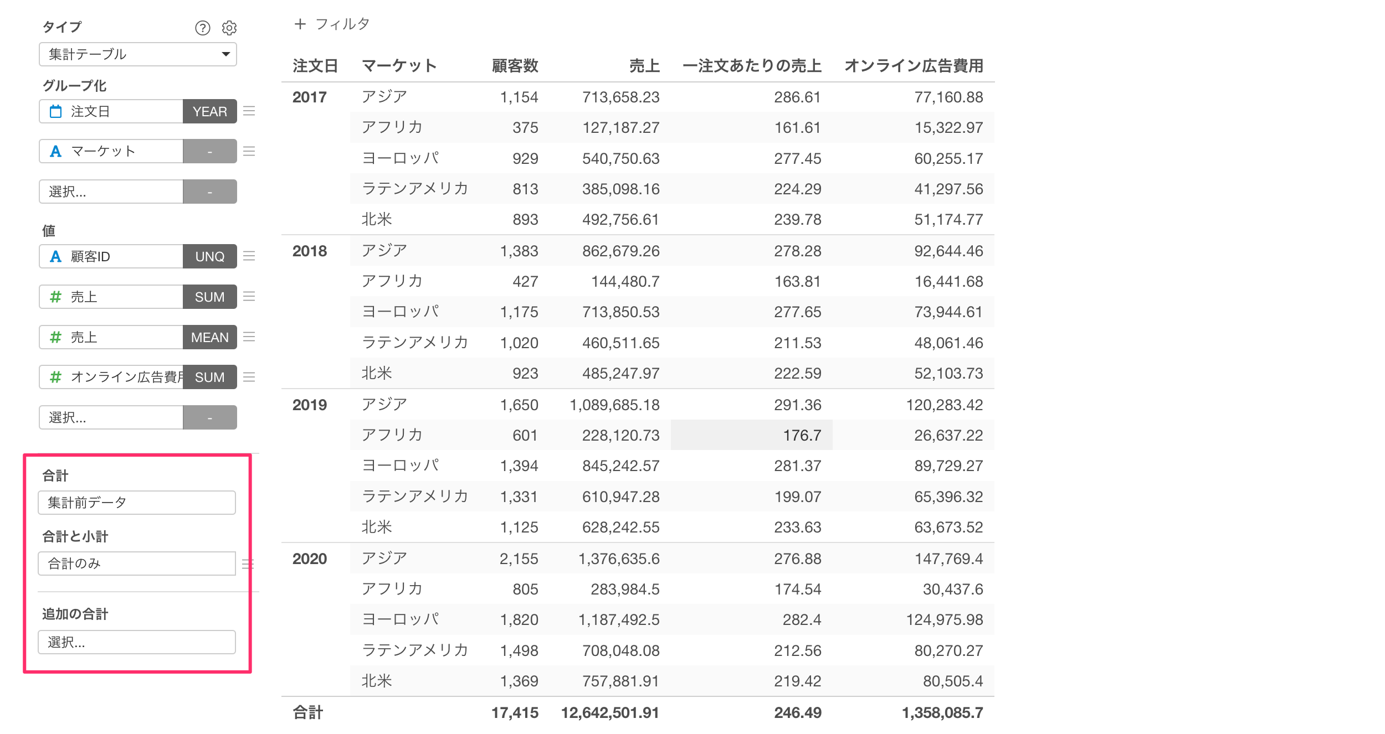Click the 売上 MEAN row handle icon

click(249, 337)
